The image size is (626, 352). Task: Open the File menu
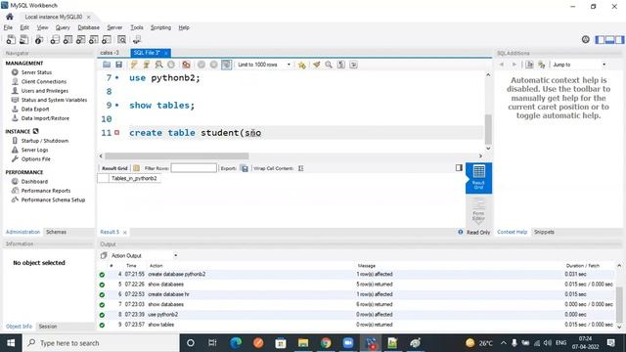tap(8, 27)
